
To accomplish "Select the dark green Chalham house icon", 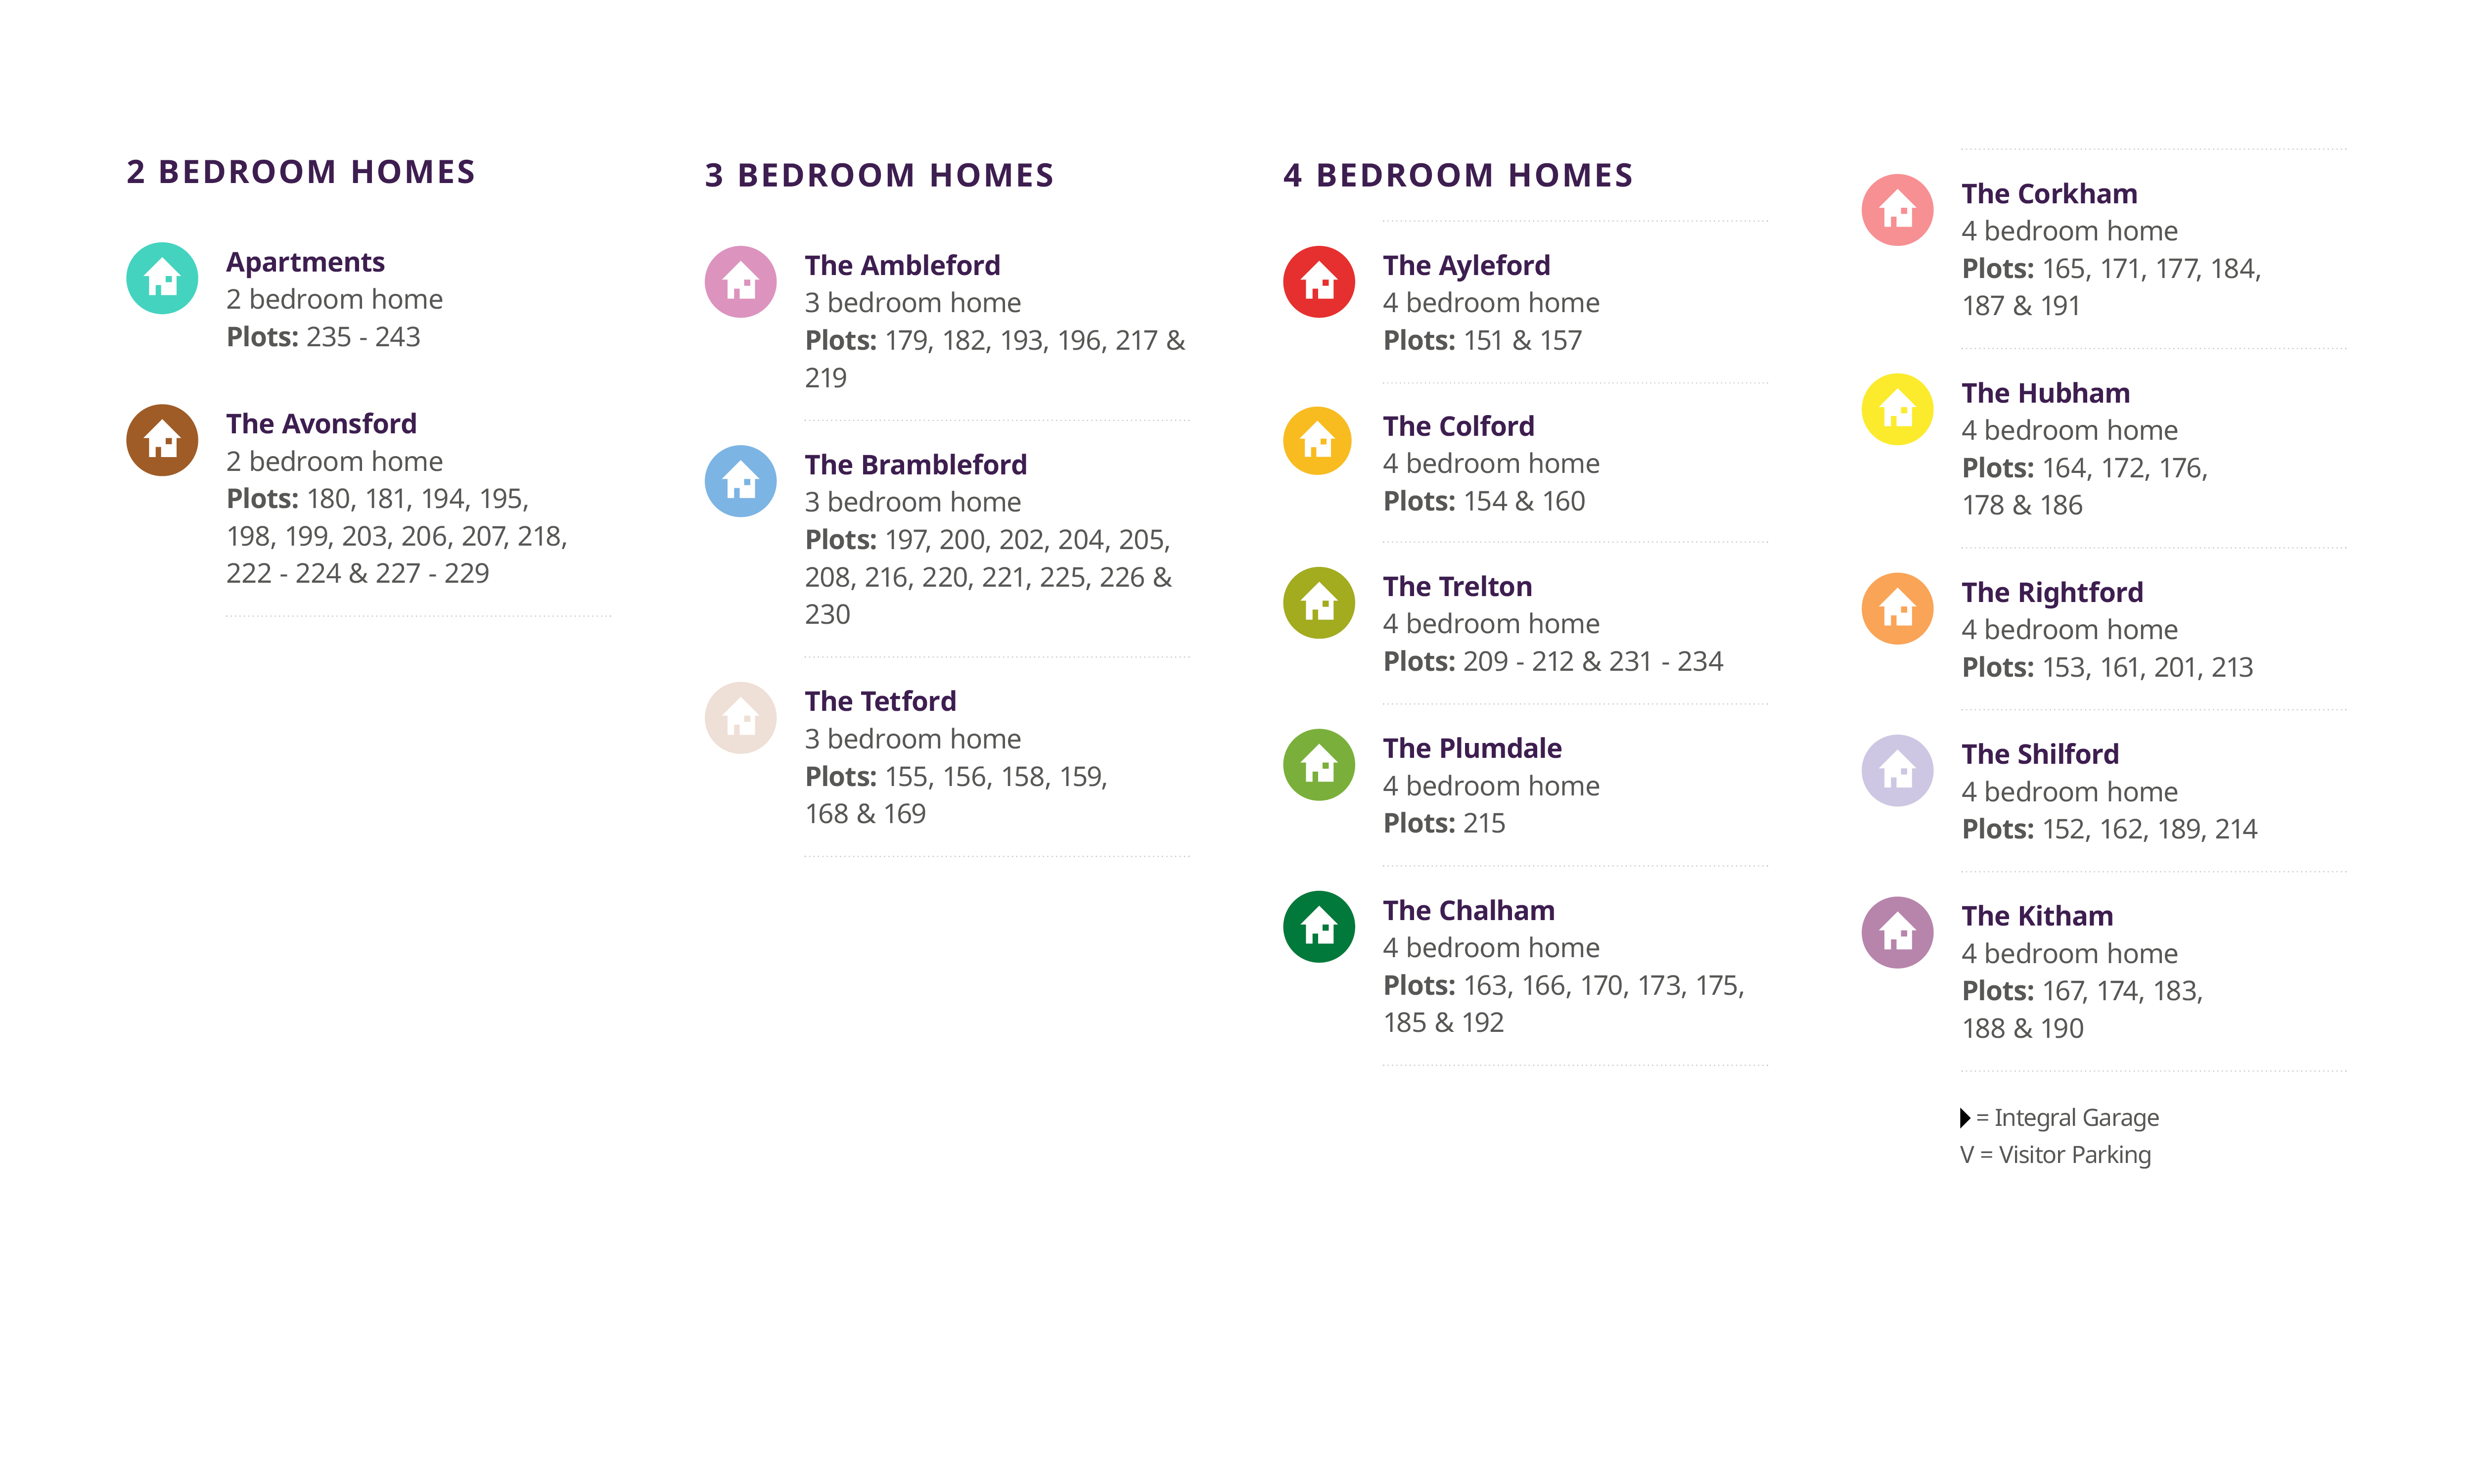I will coord(1319,927).
